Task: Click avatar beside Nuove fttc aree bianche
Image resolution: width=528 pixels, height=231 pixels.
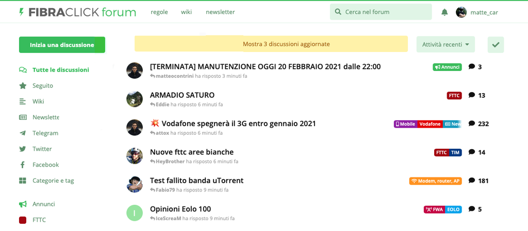Action: 135,156
